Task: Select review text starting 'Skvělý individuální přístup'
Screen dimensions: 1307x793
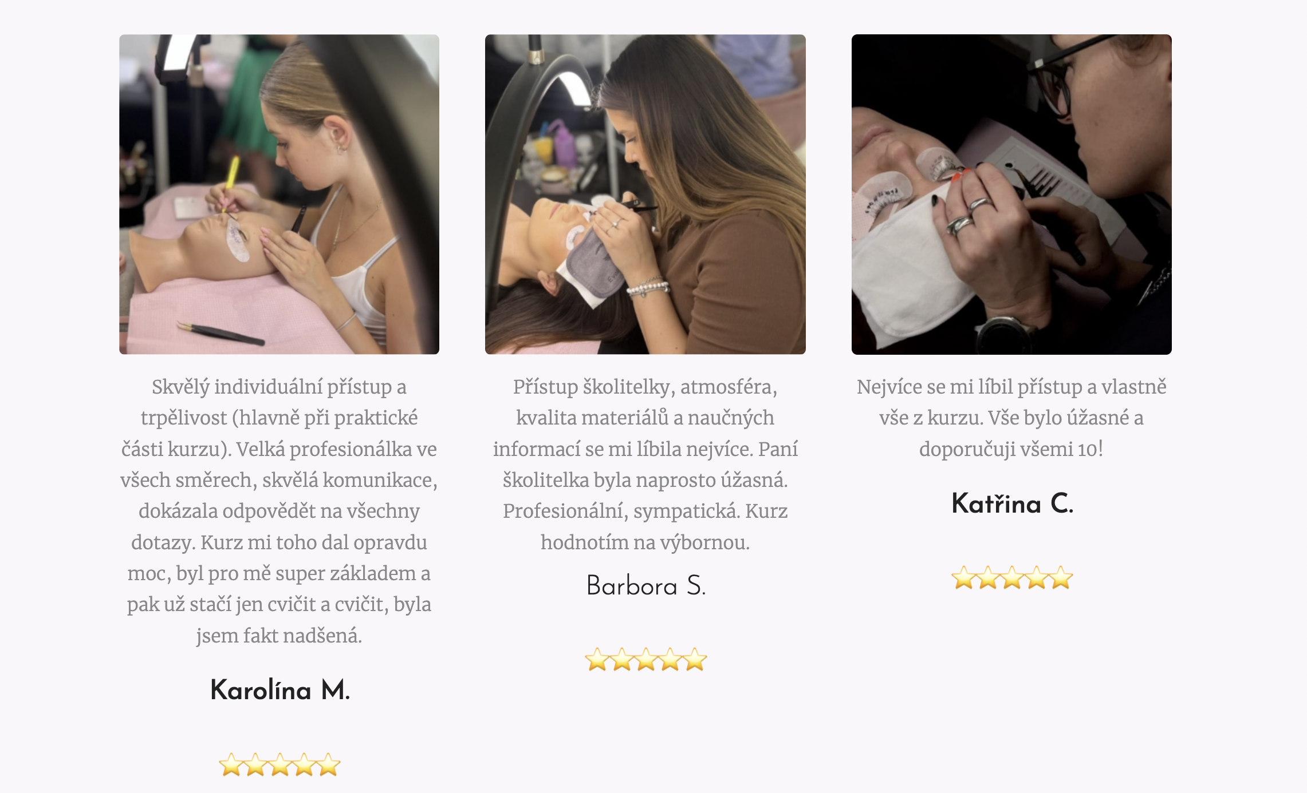Action: (x=279, y=511)
